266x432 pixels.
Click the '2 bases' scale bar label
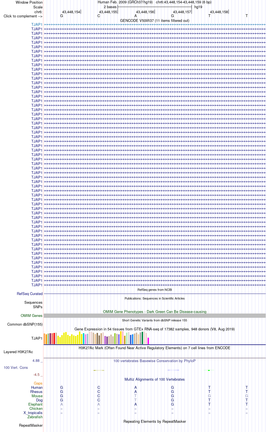click(x=110, y=7)
